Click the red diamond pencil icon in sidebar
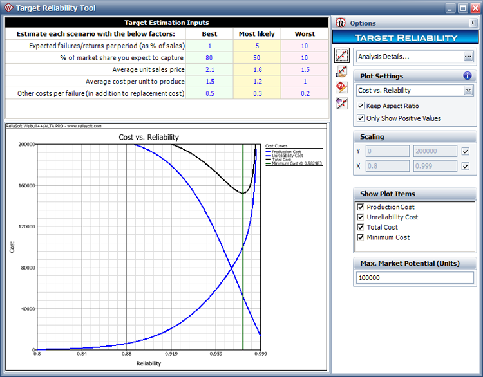 (341, 87)
